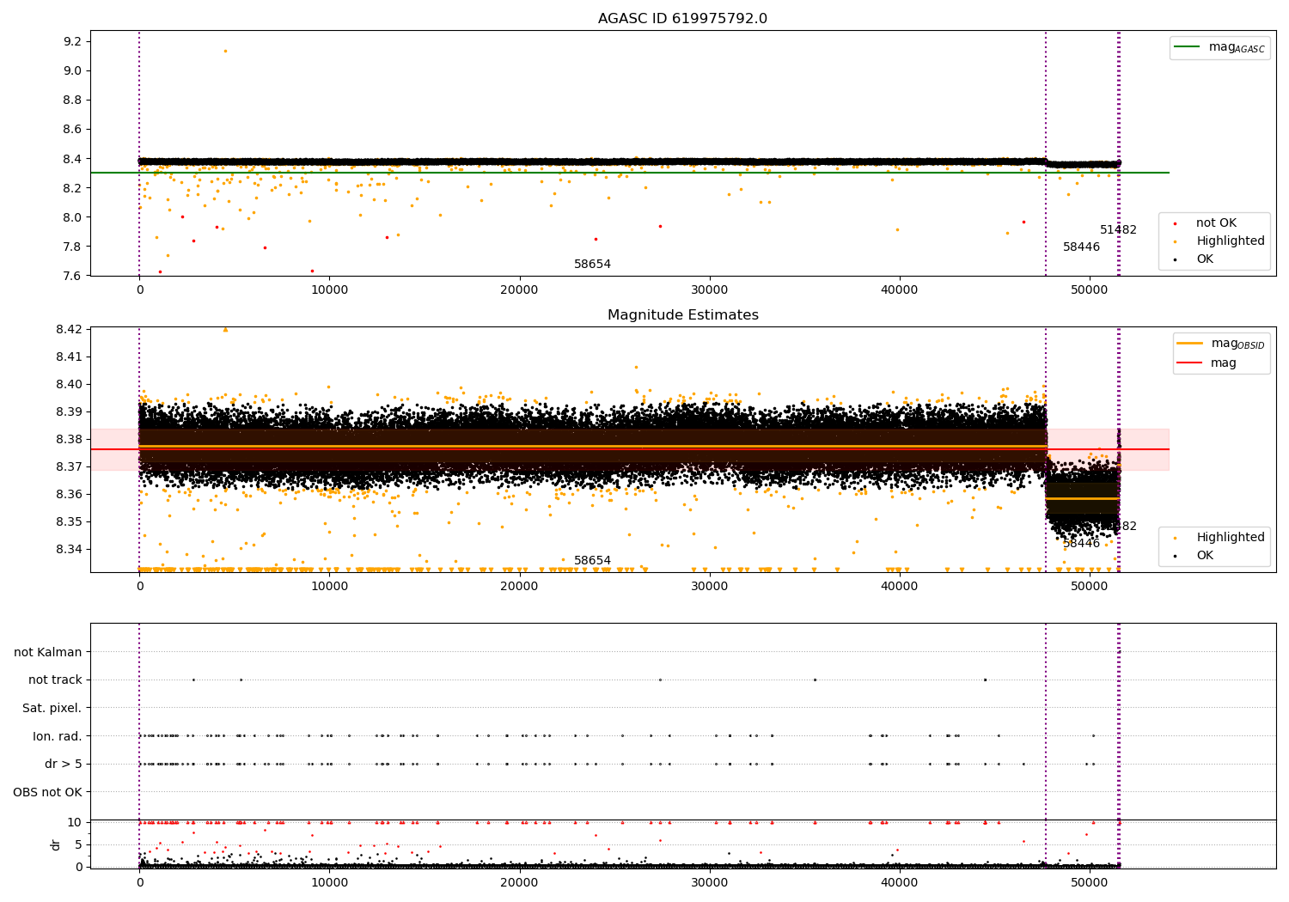The image size is (1289, 902).
Task: Click the "9.2" y-axis tick label
Action: (73, 42)
